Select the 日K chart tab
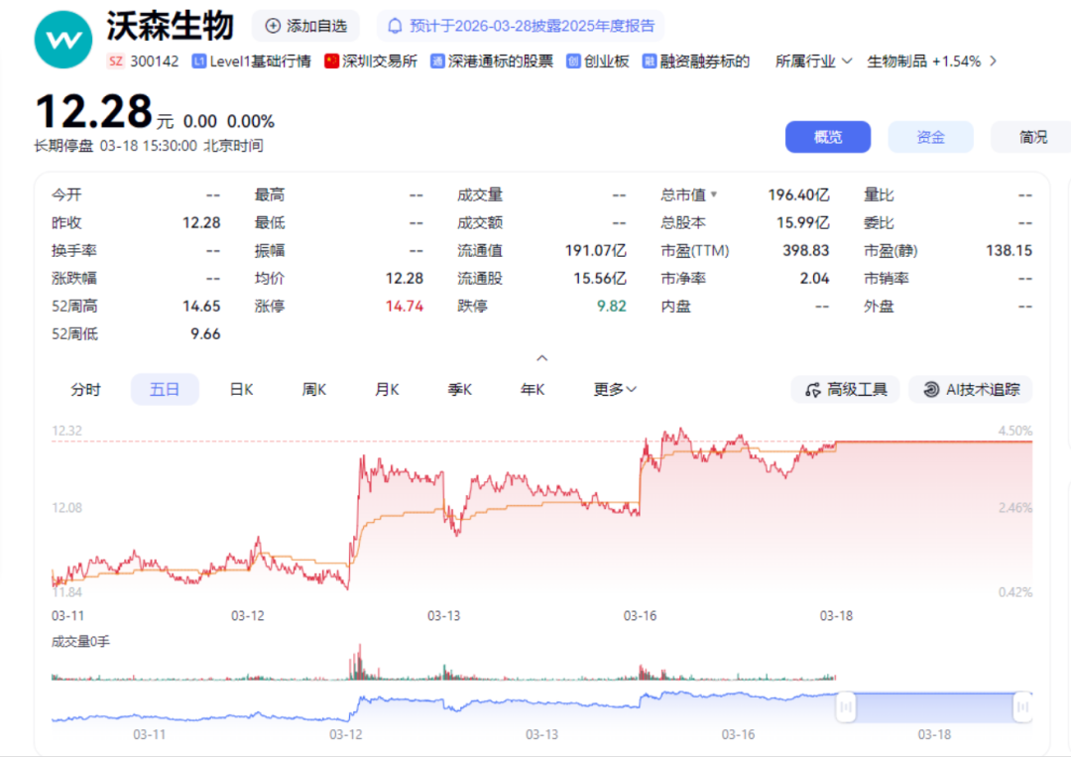Image resolution: width=1071 pixels, height=757 pixels. (241, 390)
